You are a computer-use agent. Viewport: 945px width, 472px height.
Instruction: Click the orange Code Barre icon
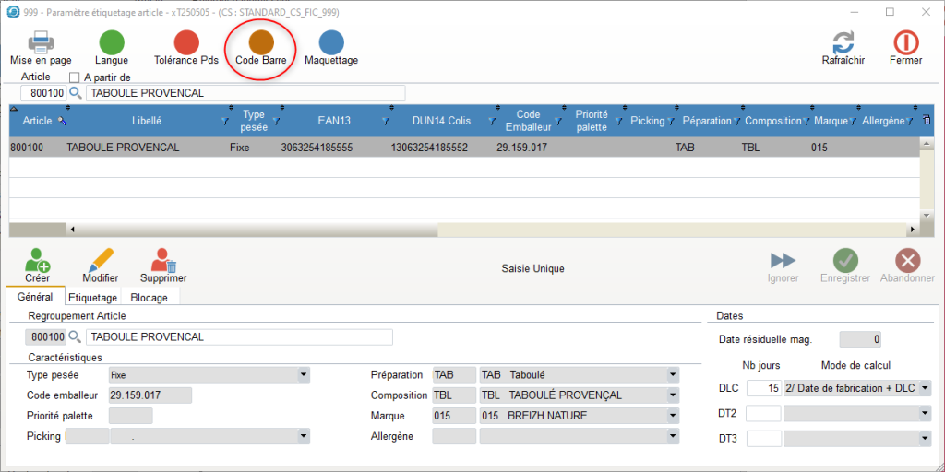(x=261, y=42)
